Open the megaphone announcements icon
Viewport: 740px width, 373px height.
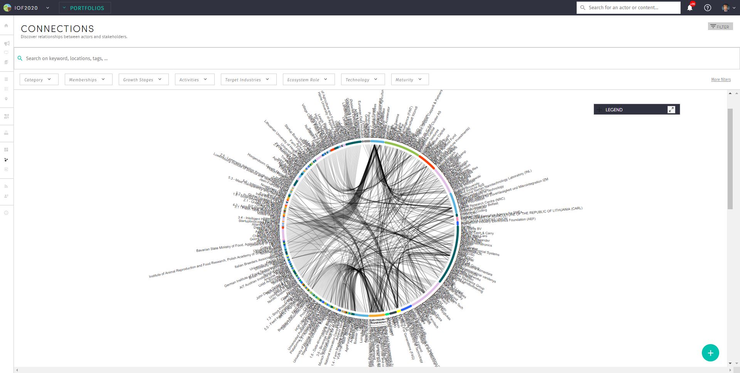[x=7, y=44]
